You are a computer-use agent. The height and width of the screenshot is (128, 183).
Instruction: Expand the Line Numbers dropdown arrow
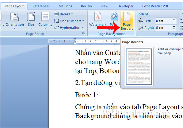[x=83, y=21]
